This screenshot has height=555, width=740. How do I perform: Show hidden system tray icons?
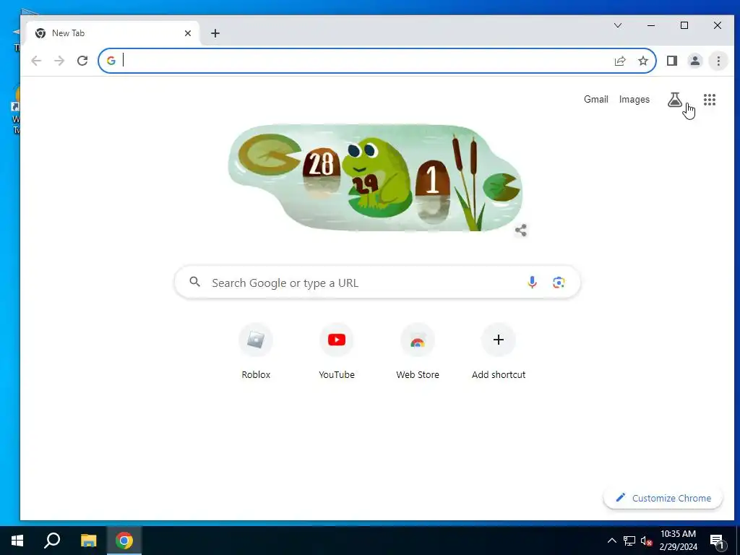[x=611, y=541]
